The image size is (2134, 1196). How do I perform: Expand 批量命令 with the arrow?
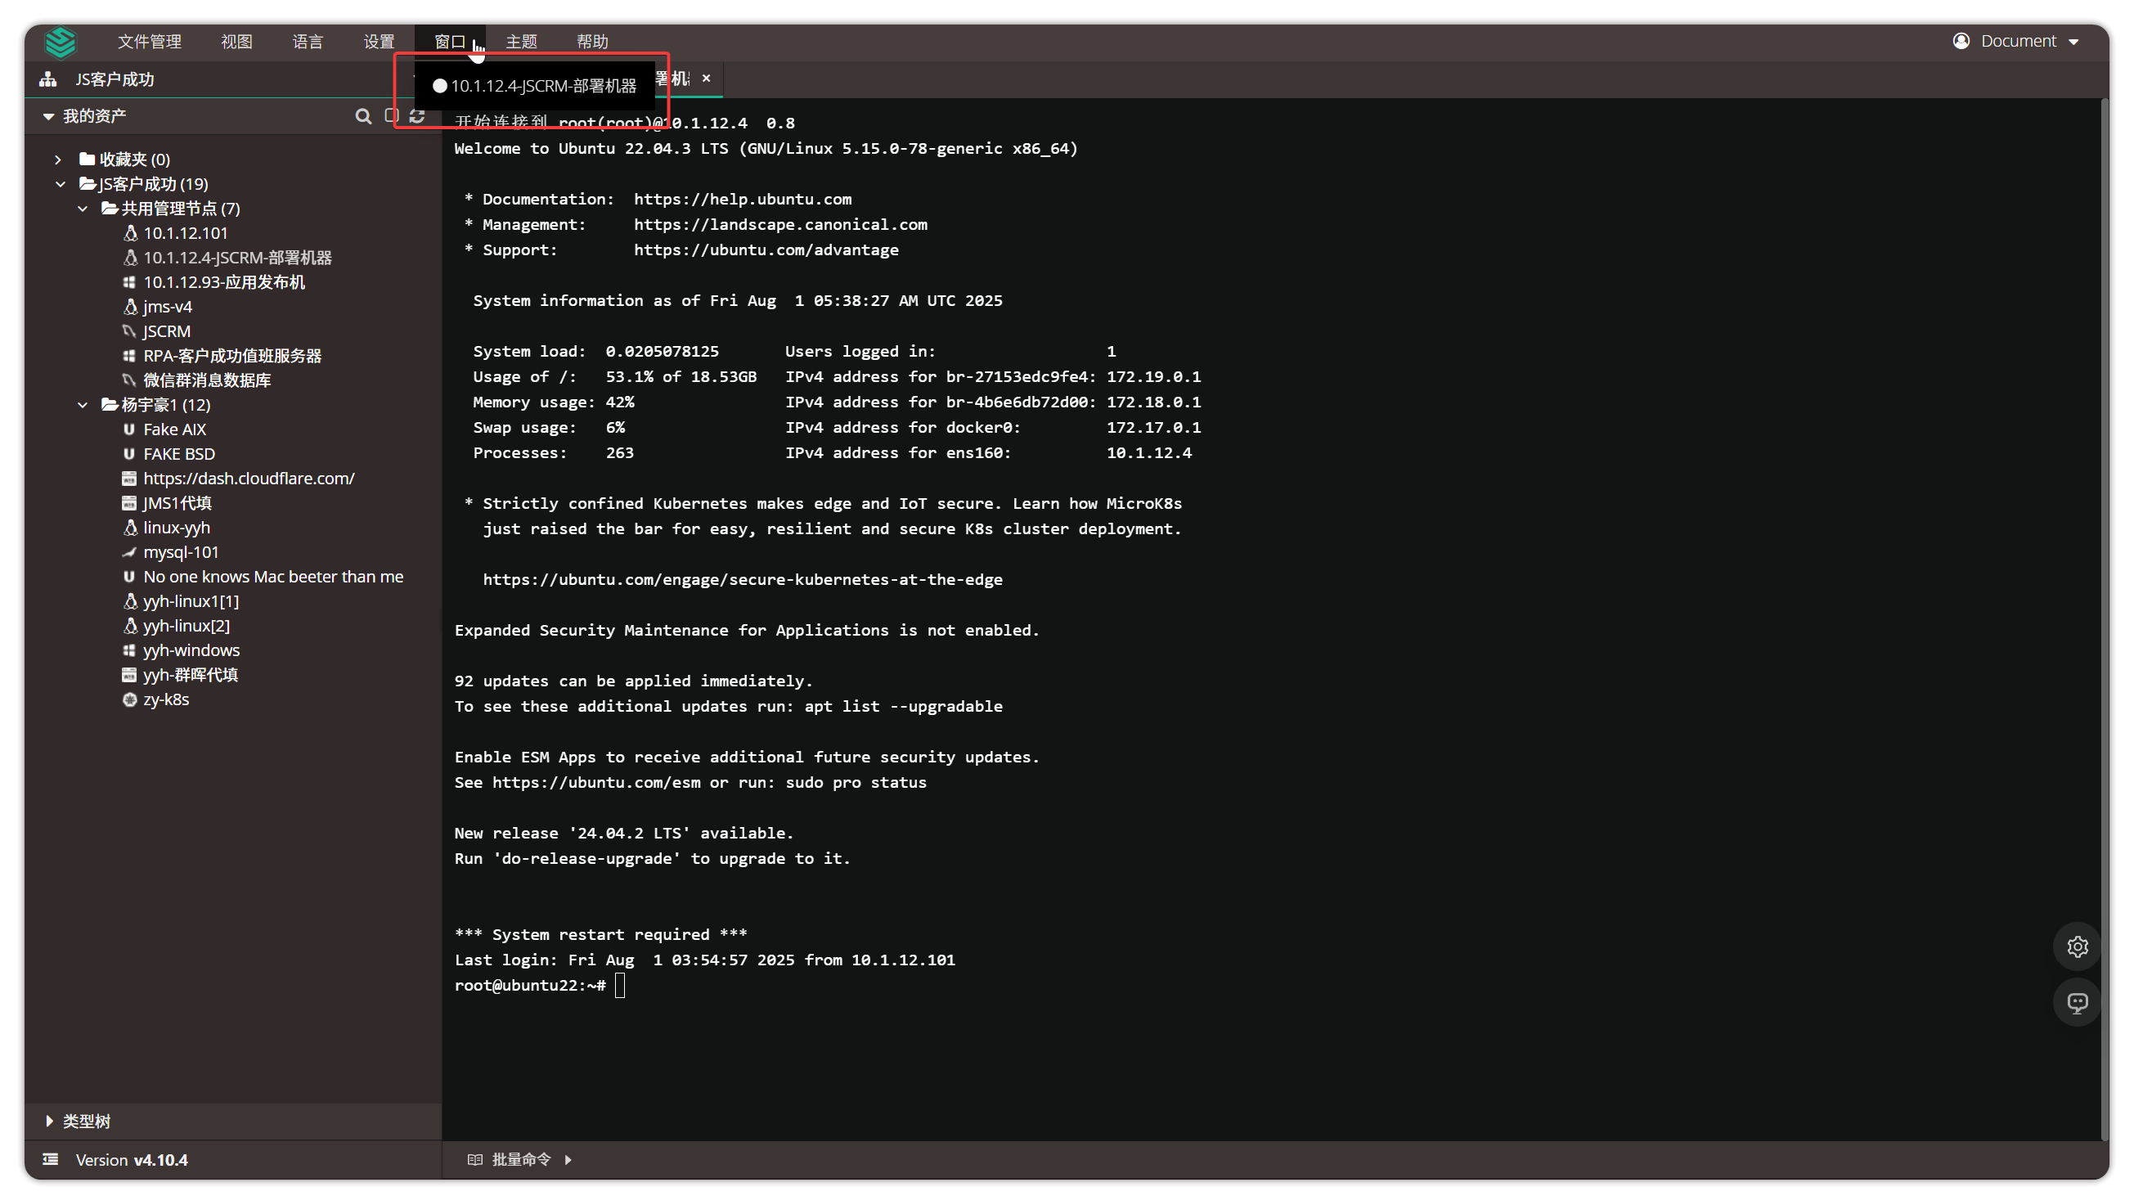[x=568, y=1159]
